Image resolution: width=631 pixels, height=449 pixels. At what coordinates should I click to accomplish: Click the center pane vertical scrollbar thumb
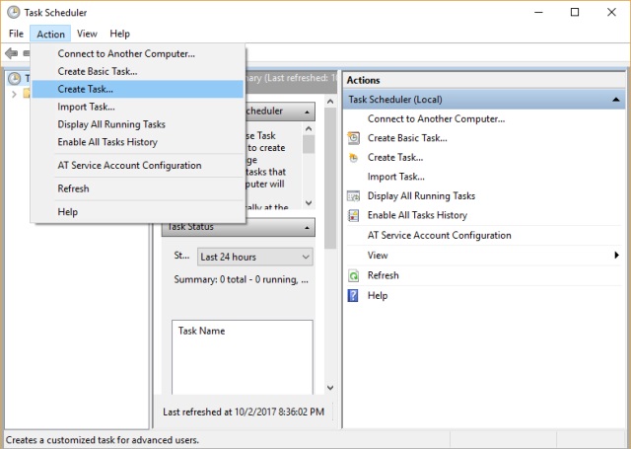point(330,179)
